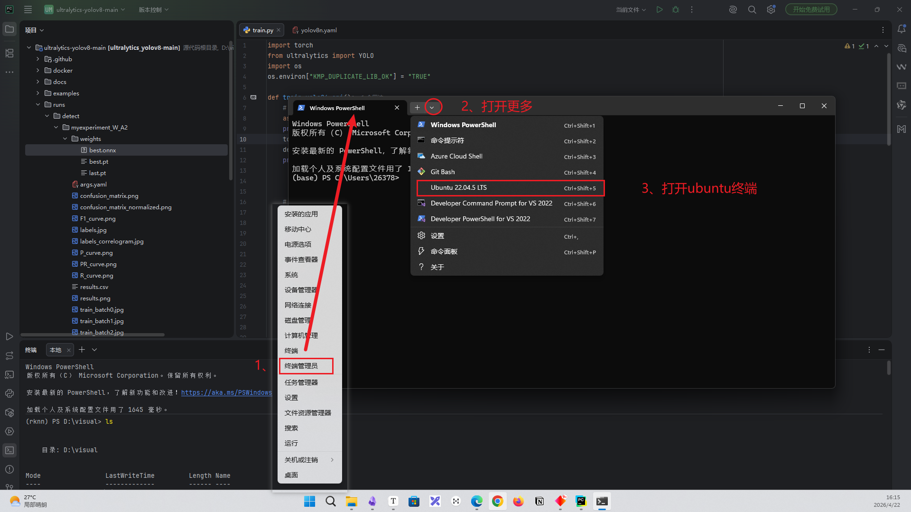Open Search Everywhere magnifier icon

click(752, 9)
